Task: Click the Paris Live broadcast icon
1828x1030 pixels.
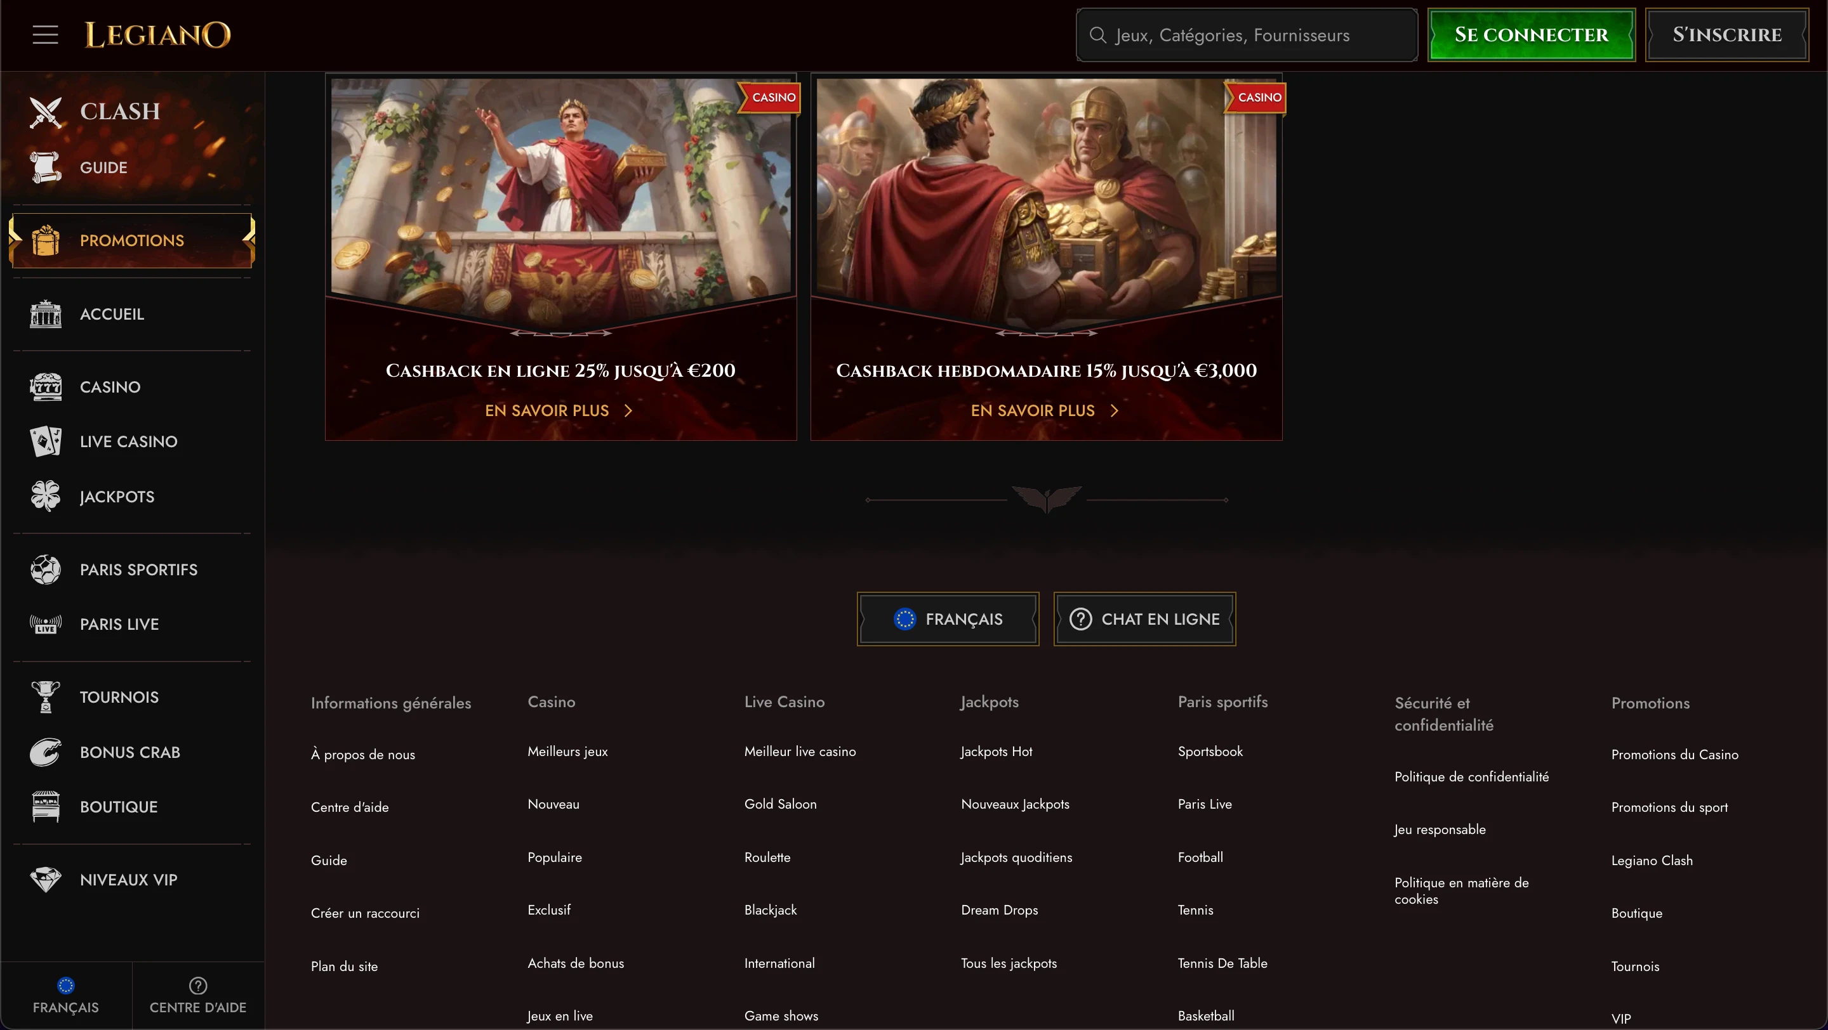Action: [x=46, y=625]
